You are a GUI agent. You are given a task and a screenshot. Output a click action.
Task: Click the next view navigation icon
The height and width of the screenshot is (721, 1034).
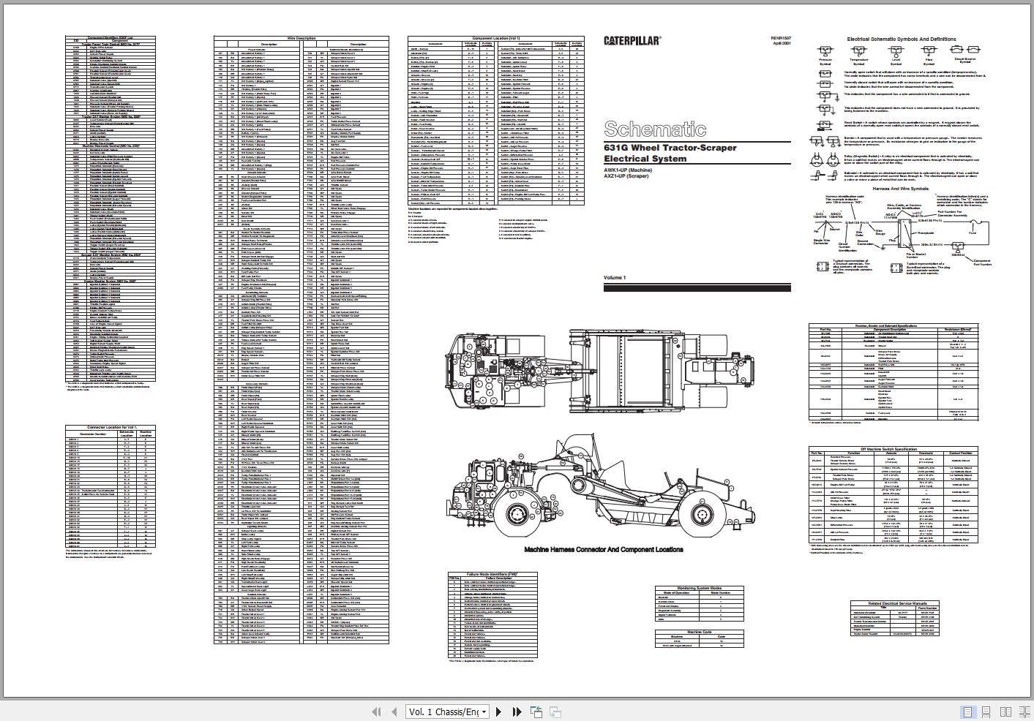point(554,711)
